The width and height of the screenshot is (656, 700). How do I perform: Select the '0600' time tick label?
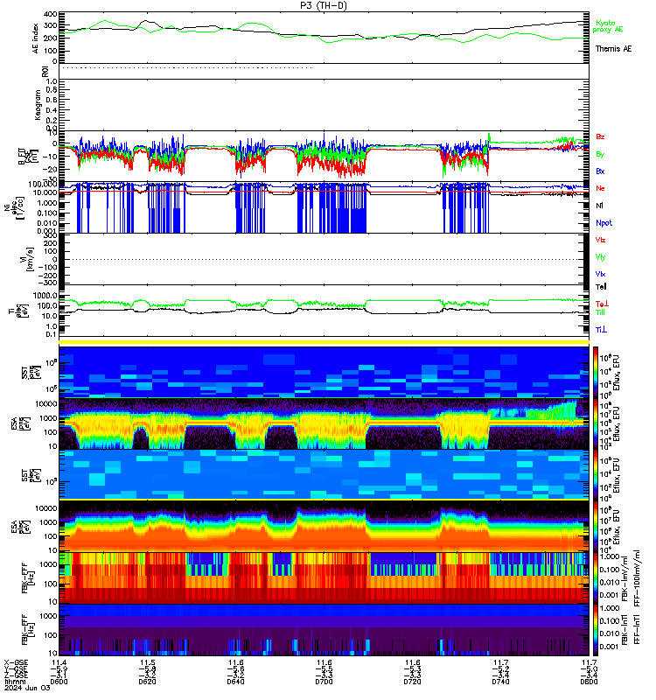click(x=59, y=682)
